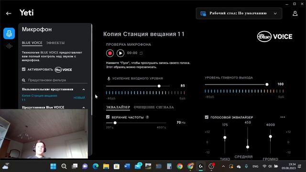Click the input gain value 85

(x=183, y=86)
